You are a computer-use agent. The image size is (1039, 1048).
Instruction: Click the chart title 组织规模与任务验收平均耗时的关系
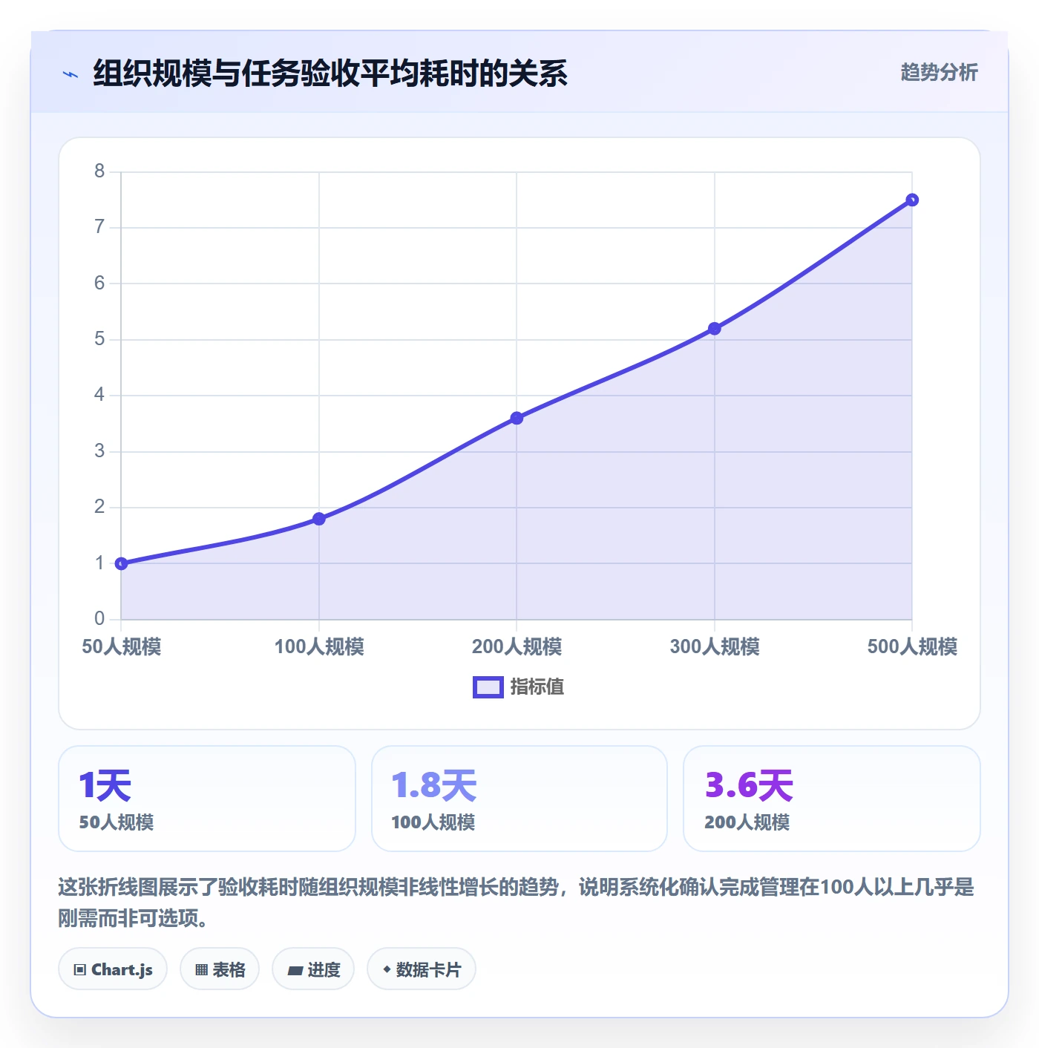[330, 73]
